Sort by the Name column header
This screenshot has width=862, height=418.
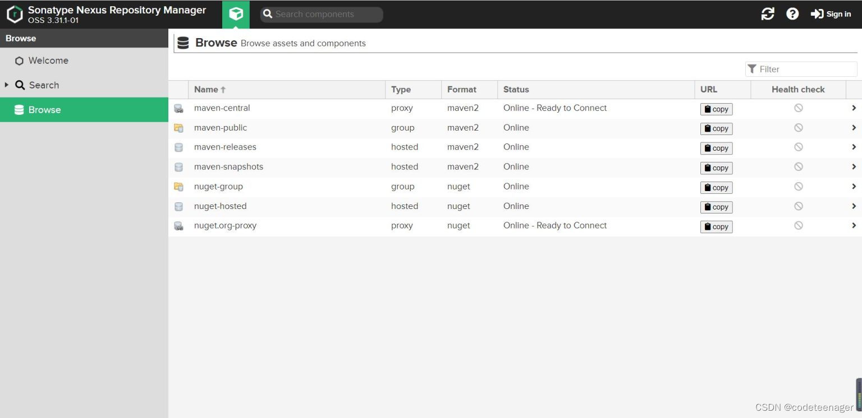[x=287, y=90]
